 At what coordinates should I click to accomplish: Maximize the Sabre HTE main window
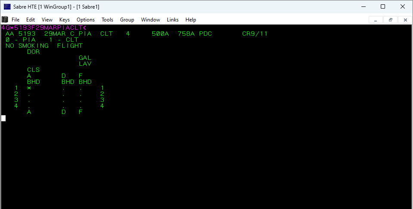point(383,6)
